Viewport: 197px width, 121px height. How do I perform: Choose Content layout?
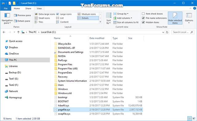pos(62,22)
